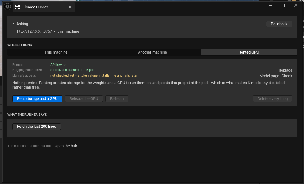Screen dimensions: 304x184
Task: Click 'stored, and passed to the pod' text
Action: (x=72, y=70)
